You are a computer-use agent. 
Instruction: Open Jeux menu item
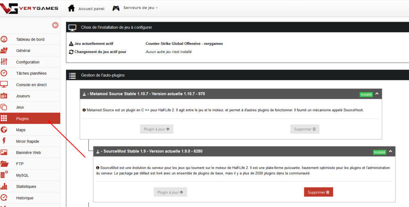click(30, 107)
